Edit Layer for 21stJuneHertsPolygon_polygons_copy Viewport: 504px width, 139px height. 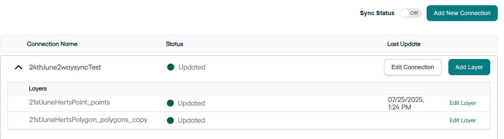[x=463, y=120]
